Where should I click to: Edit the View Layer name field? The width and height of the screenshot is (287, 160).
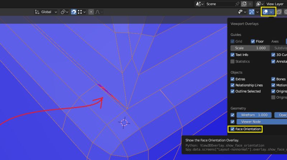tap(276, 4)
